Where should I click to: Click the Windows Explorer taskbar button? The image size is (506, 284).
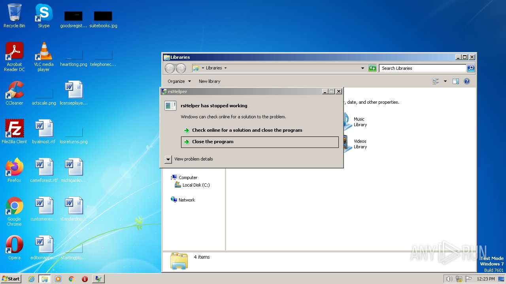44,279
